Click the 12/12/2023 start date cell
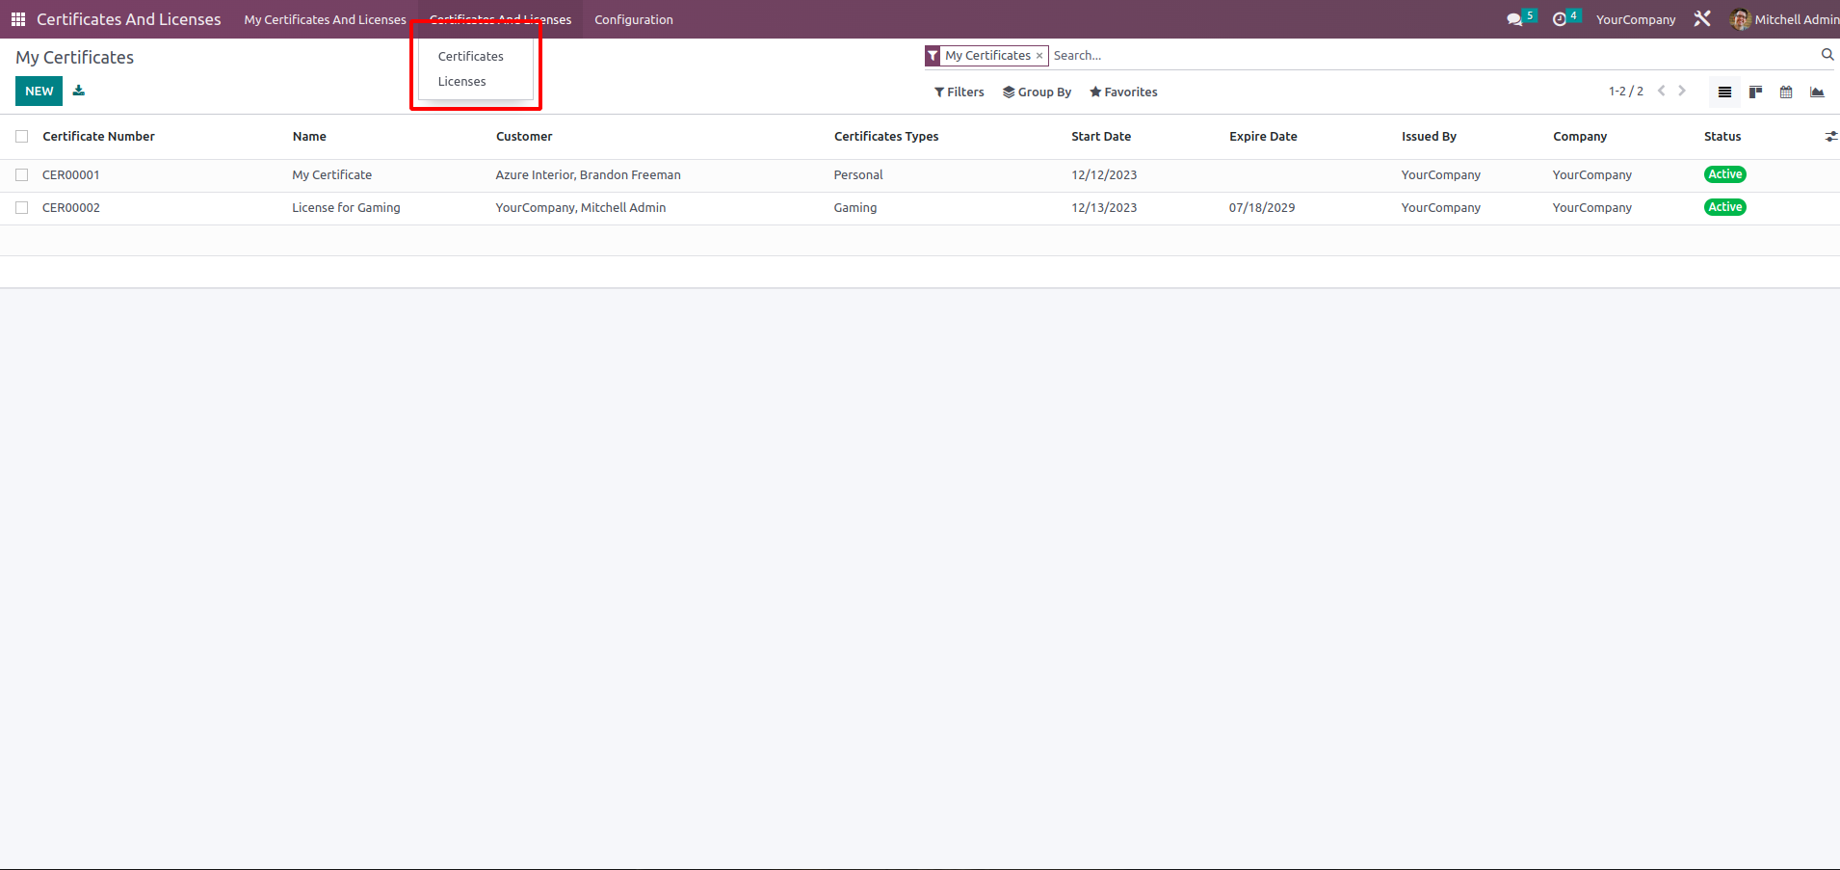Image resolution: width=1840 pixels, height=870 pixels. (1104, 175)
